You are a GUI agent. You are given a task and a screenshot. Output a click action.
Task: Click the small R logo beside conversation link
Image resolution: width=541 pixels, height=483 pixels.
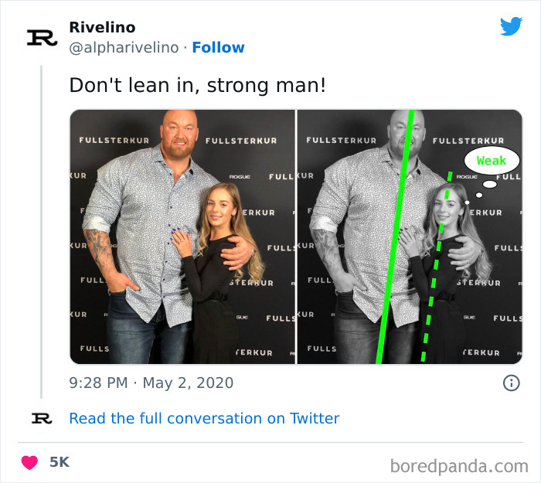(x=41, y=418)
